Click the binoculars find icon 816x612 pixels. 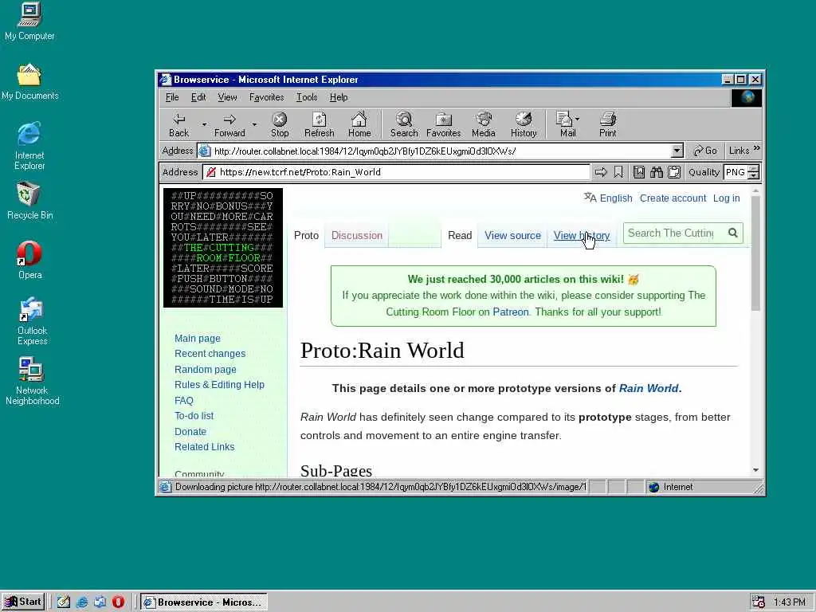tap(657, 172)
